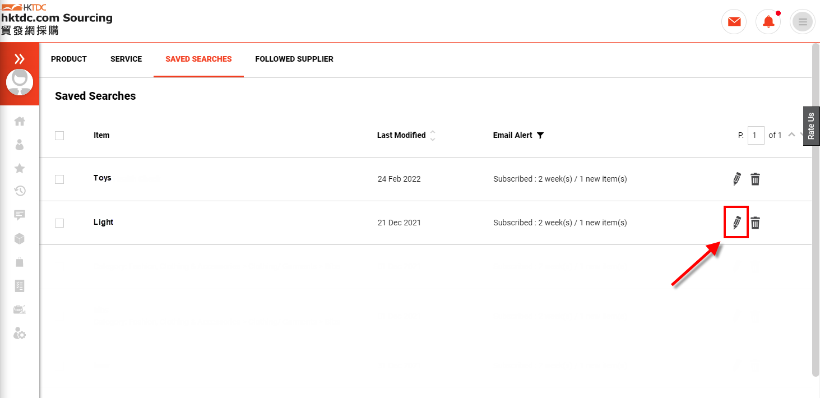Click the hktdc.com Sourcing logo
The image size is (820, 398).
point(57,18)
